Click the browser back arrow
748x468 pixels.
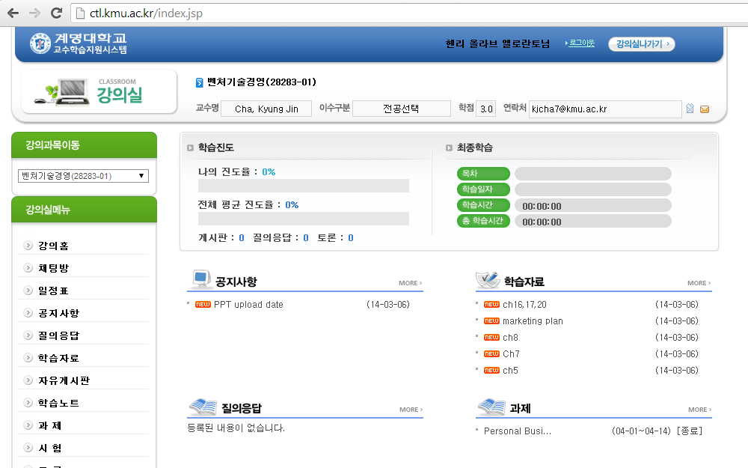13,13
